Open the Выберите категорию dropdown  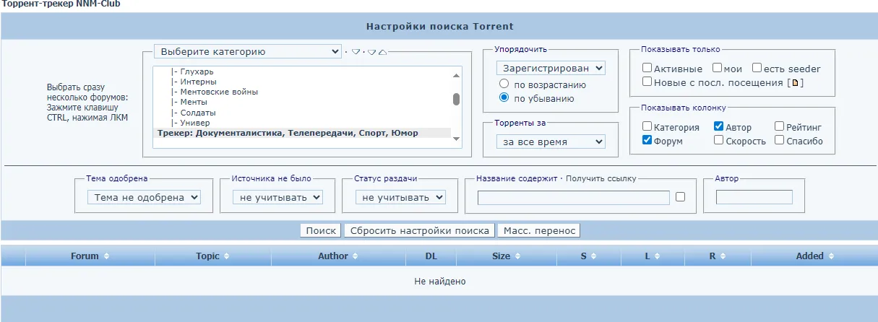coord(247,52)
